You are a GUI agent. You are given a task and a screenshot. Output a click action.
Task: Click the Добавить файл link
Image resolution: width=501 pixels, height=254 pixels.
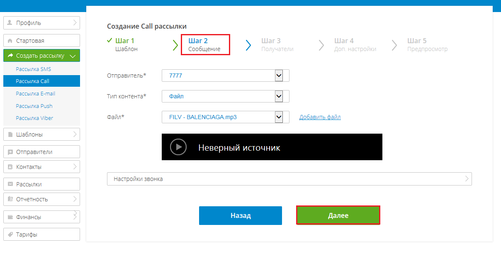pos(320,117)
